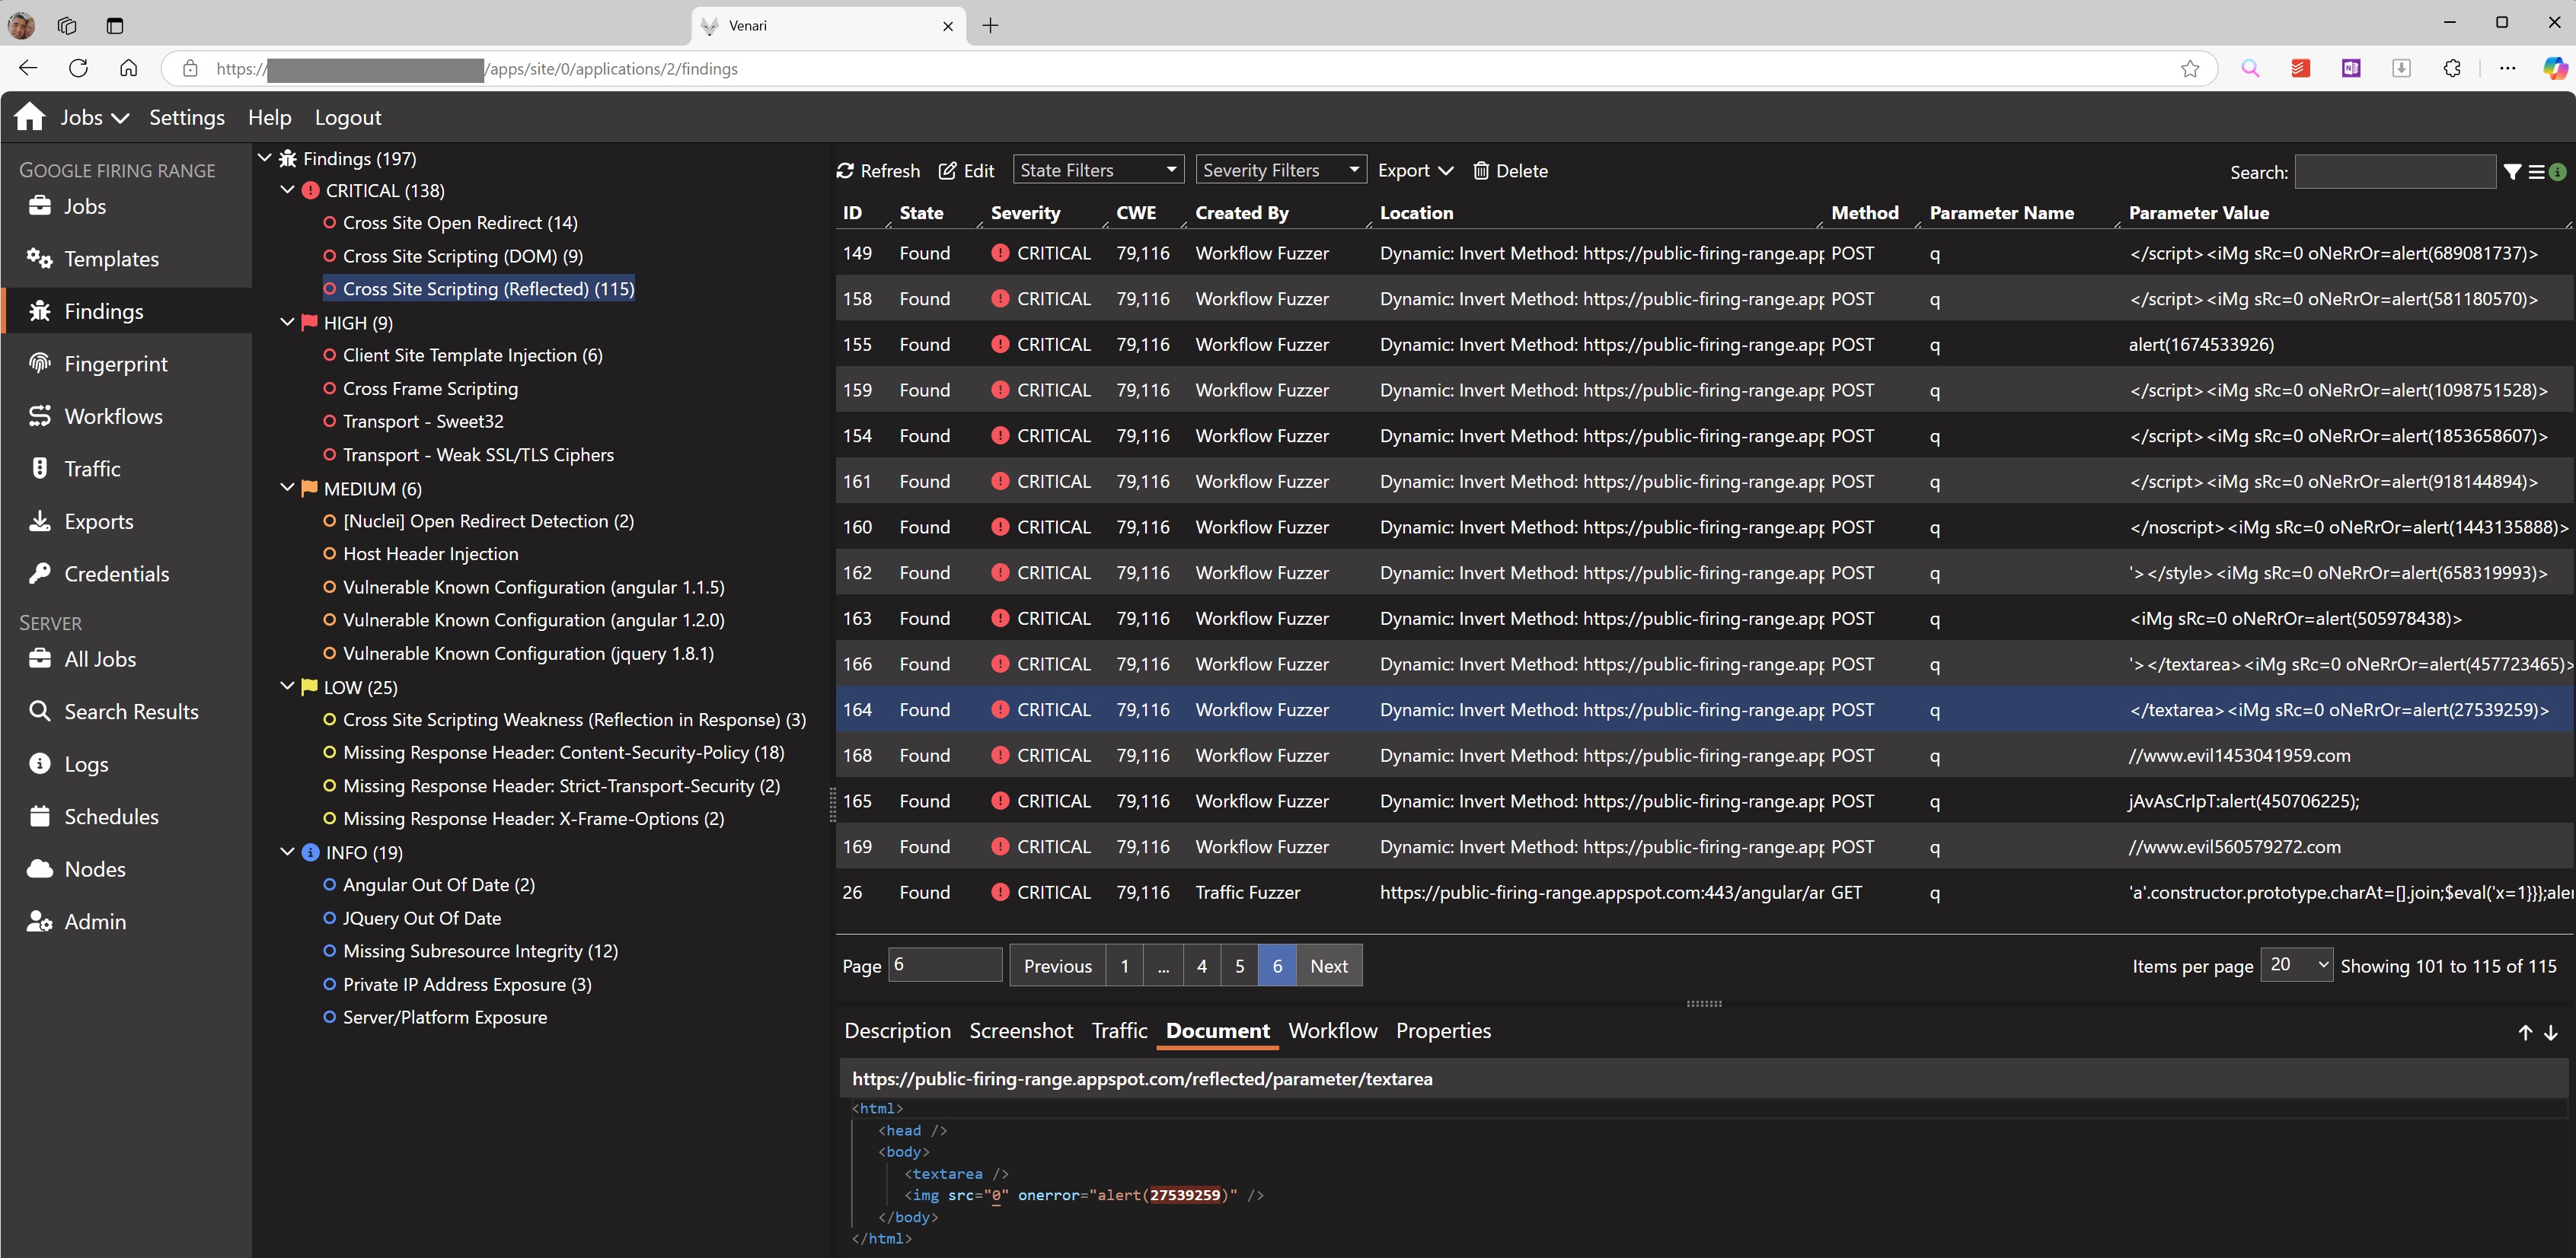Open the Export dropdown menu
Screen dimensions: 2576x1258
coord(1414,171)
